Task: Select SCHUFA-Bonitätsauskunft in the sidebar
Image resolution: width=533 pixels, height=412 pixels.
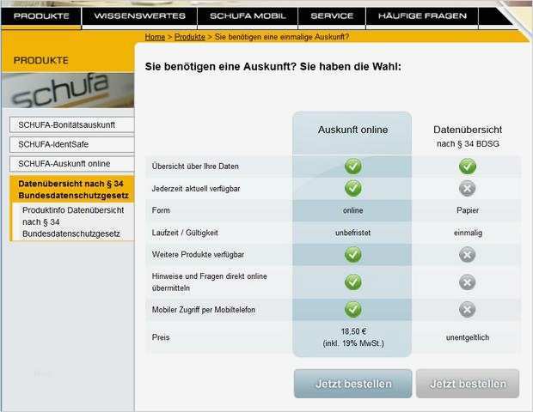Action: pos(71,125)
